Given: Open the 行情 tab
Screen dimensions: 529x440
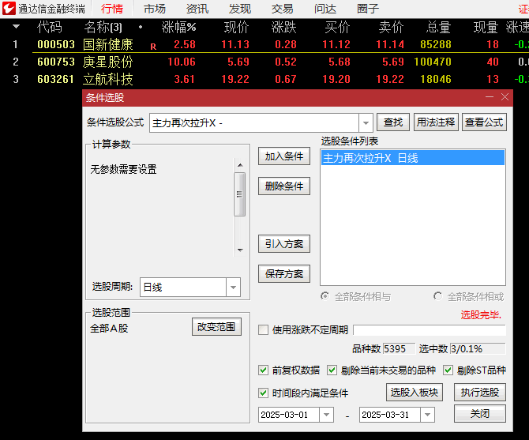Looking at the screenshot, I should (112, 9).
